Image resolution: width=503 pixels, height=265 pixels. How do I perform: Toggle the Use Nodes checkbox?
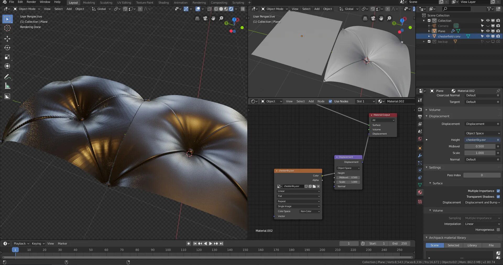click(x=330, y=101)
